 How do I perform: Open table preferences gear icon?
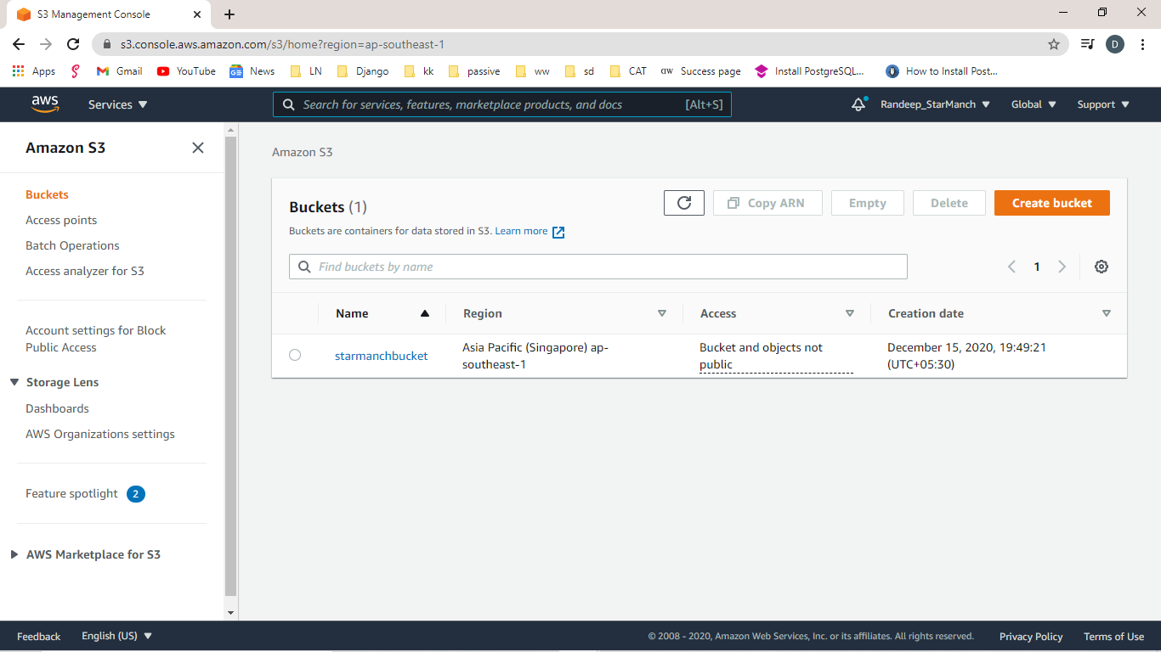click(x=1102, y=267)
